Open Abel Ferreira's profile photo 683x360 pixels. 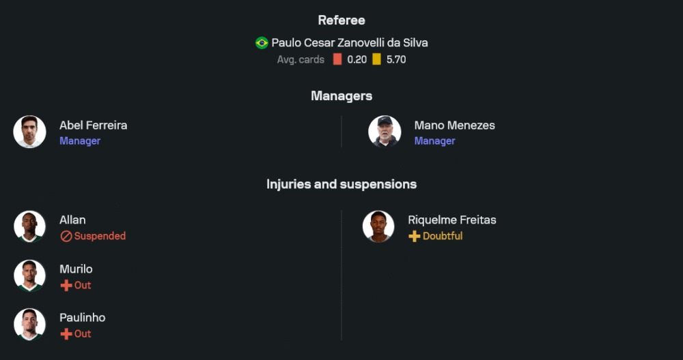tap(30, 132)
